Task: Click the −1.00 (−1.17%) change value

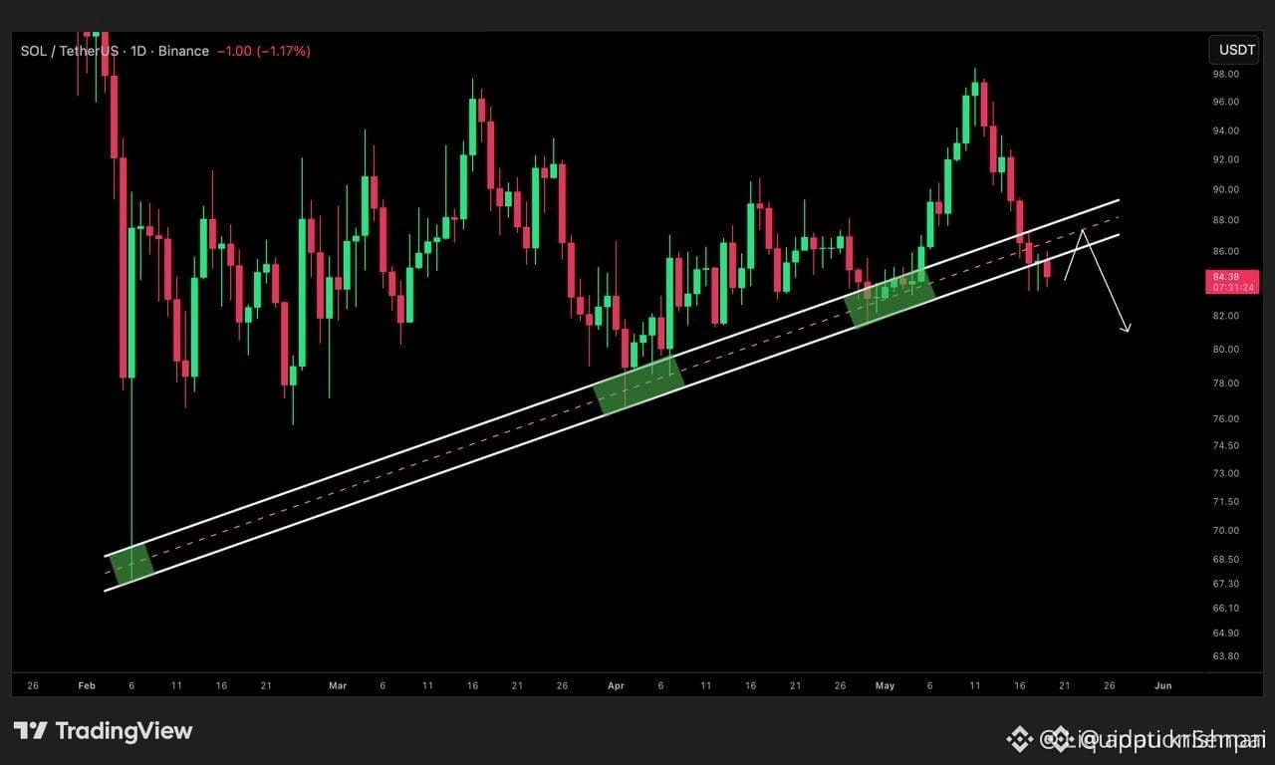Action: [x=264, y=51]
